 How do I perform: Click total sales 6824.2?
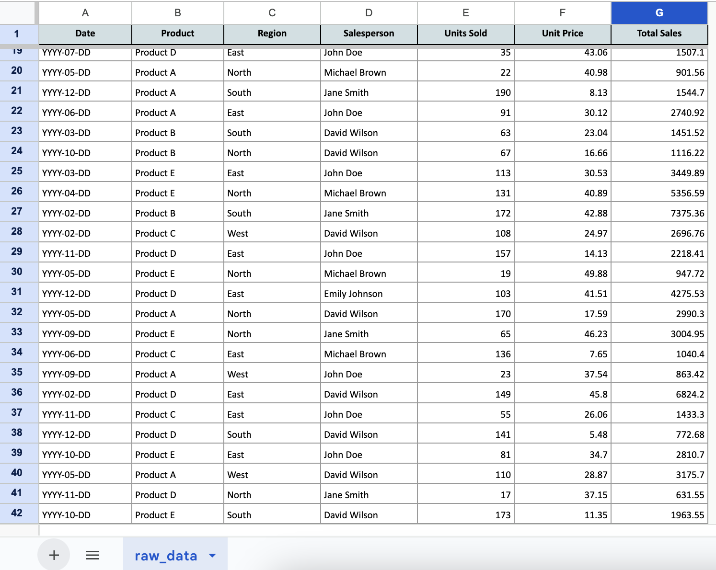tap(659, 394)
